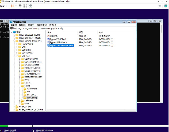Expand the AllowStart key
Image resolution: width=169 pixels, height=132 pixels.
tap(22, 89)
